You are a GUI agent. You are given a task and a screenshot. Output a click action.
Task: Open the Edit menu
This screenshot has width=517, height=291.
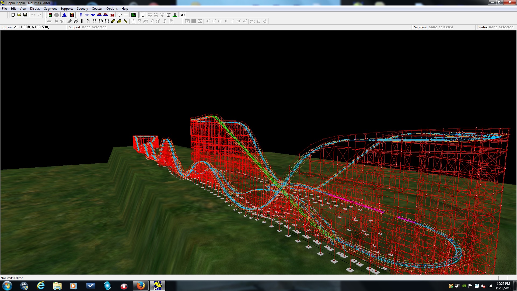coord(13,9)
